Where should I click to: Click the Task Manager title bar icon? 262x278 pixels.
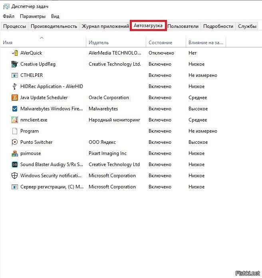point(6,6)
